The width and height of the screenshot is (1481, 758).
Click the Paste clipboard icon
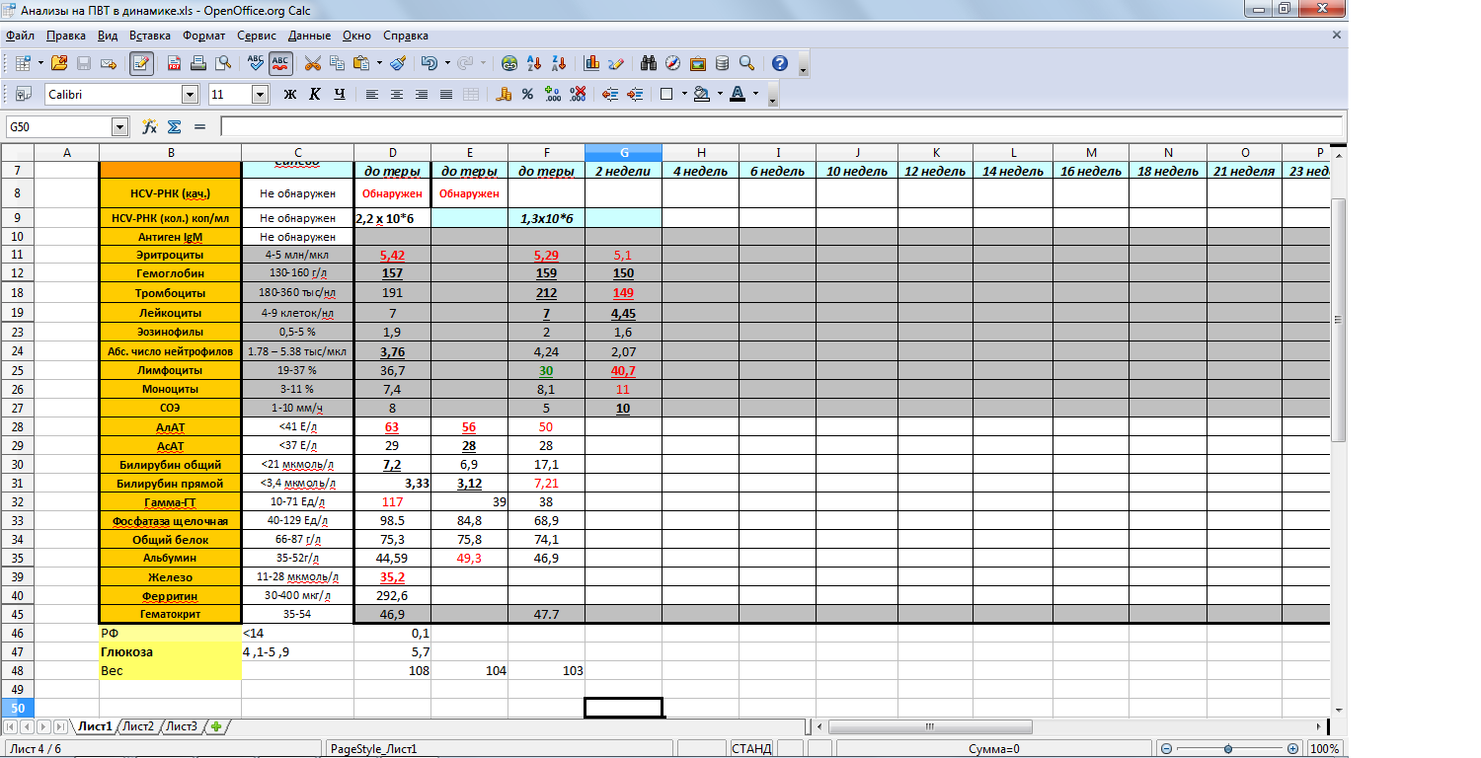pyautogui.click(x=361, y=63)
